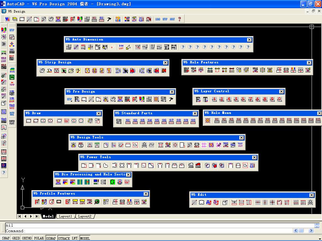The image size is (322, 241).
Task: Click the DIM LIST icon in Auto Dimension
Action: pyautogui.click(x=121, y=47)
